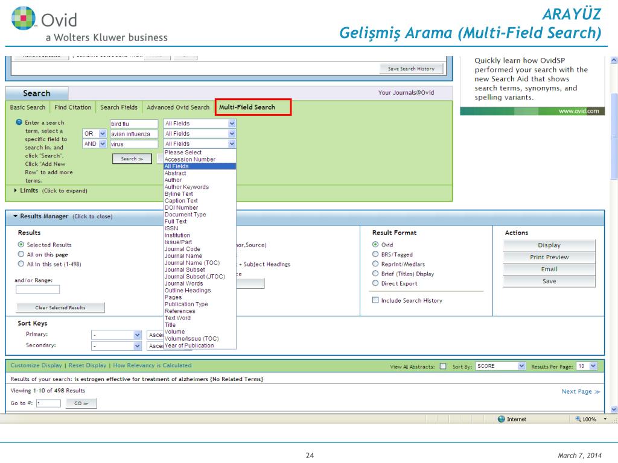
Task: Select Brief (Titles) Display format
Action: [375, 274]
